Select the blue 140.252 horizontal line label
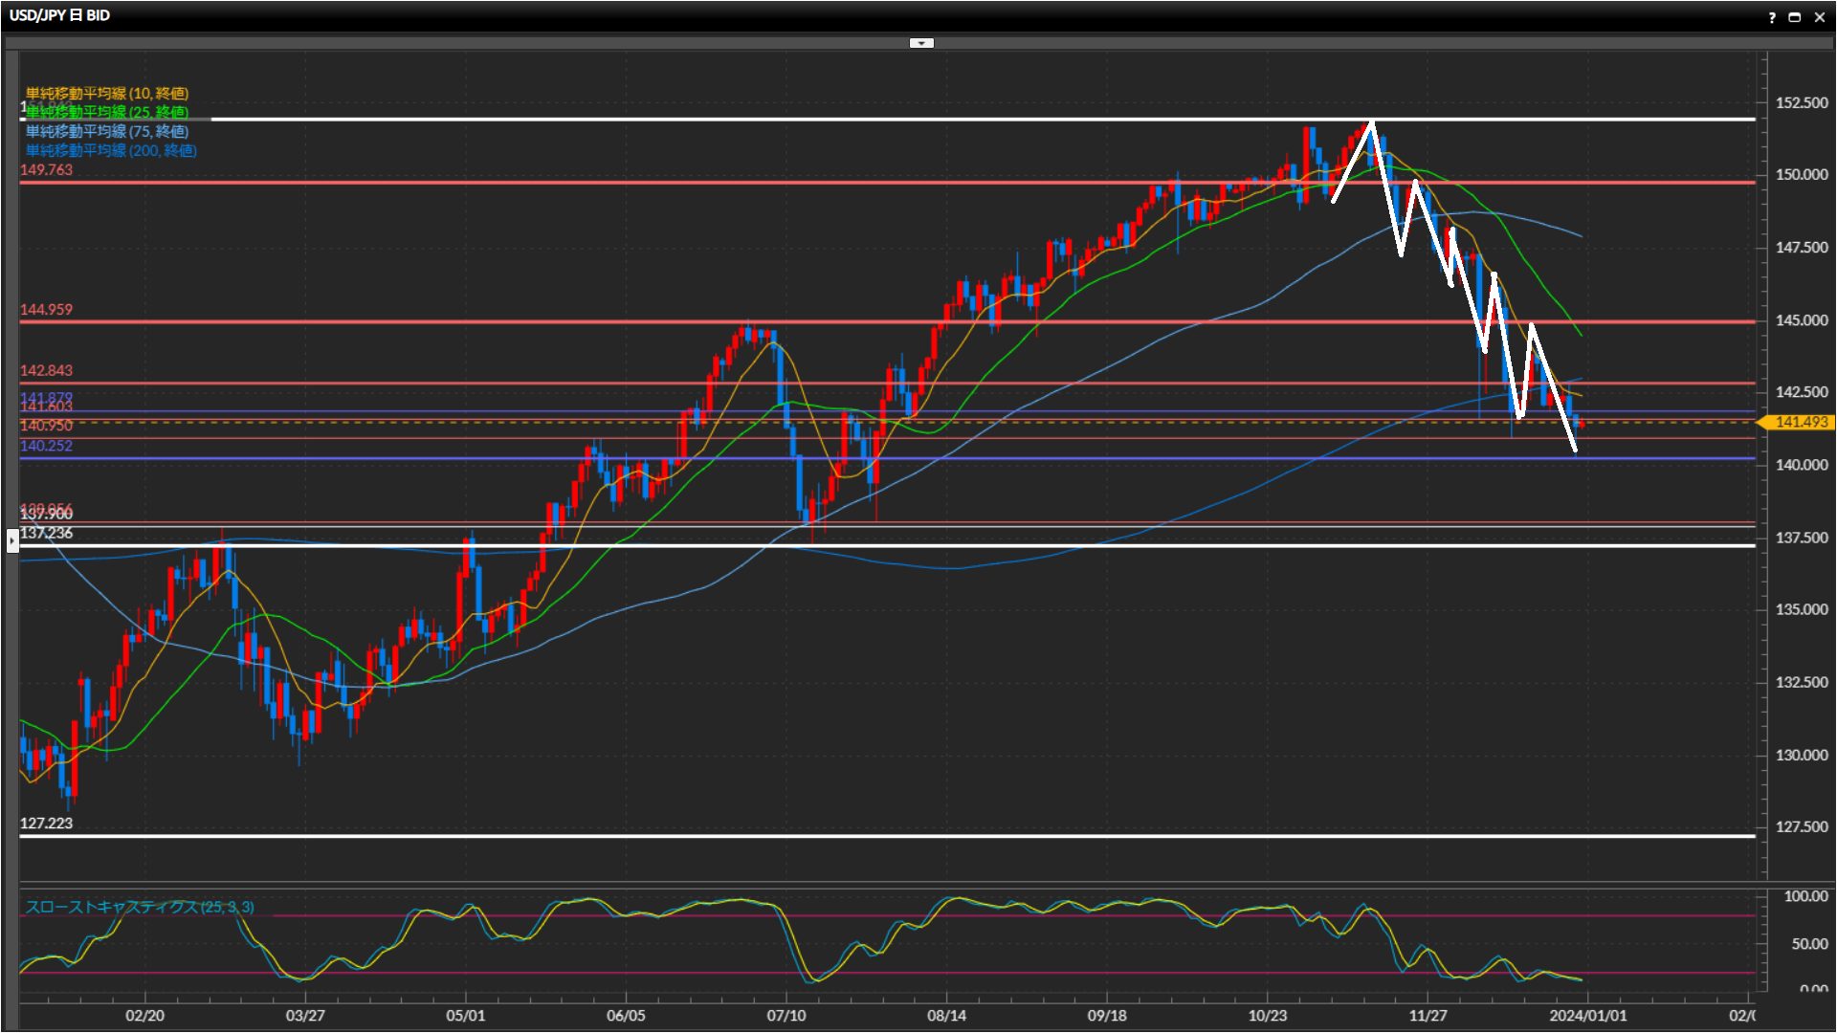 click(46, 446)
